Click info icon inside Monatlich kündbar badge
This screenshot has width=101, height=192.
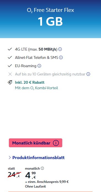point(56,143)
